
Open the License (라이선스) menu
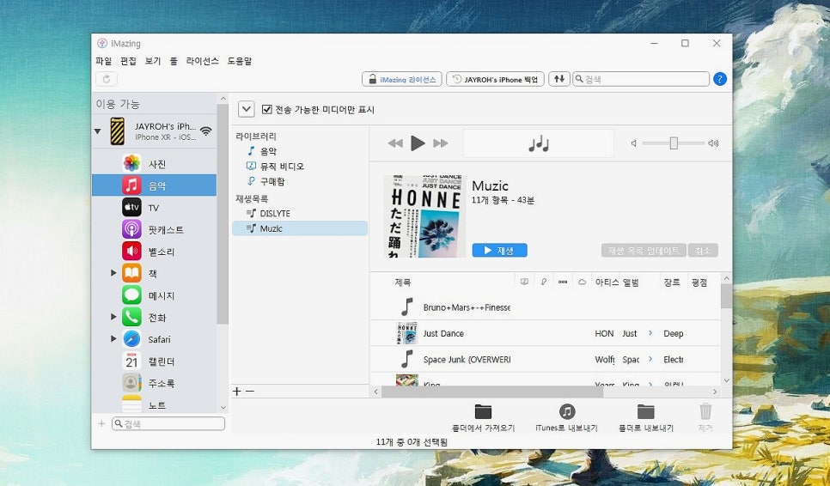[202, 61]
